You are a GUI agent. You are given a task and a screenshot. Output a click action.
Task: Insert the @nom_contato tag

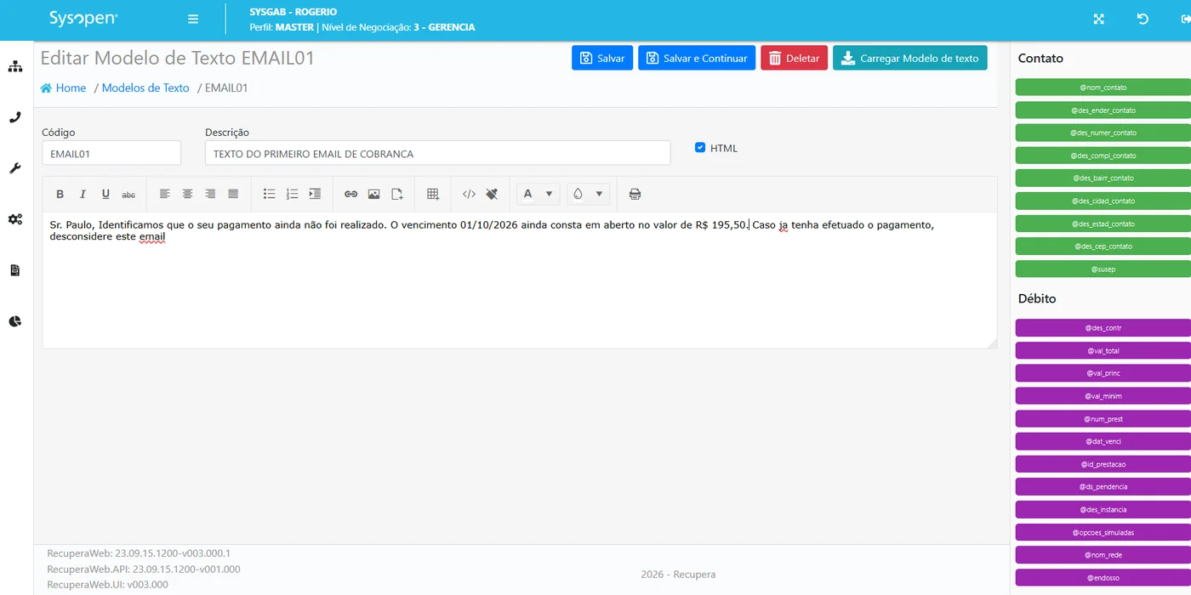point(1103,88)
